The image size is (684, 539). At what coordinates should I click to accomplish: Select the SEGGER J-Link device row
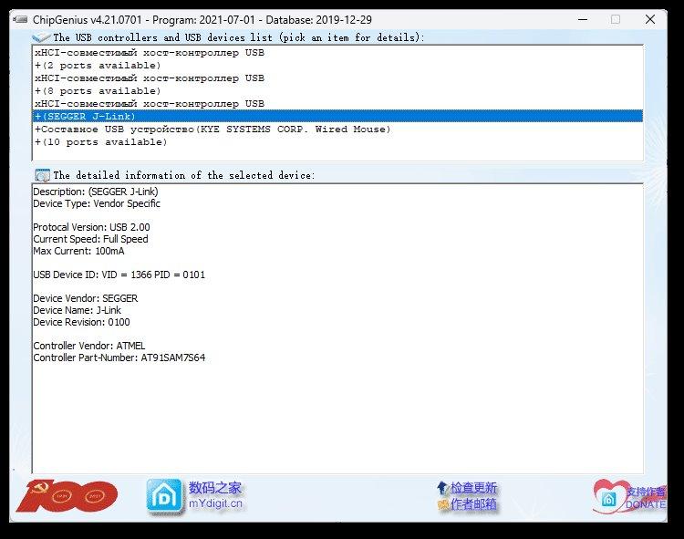[337, 116]
